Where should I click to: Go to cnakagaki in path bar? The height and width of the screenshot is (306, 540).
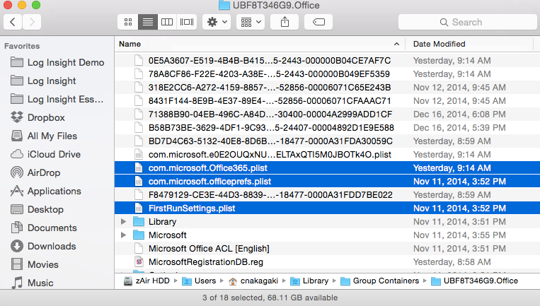click(253, 281)
